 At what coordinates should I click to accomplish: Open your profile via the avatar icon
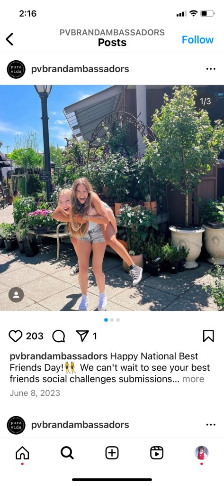[201, 452]
